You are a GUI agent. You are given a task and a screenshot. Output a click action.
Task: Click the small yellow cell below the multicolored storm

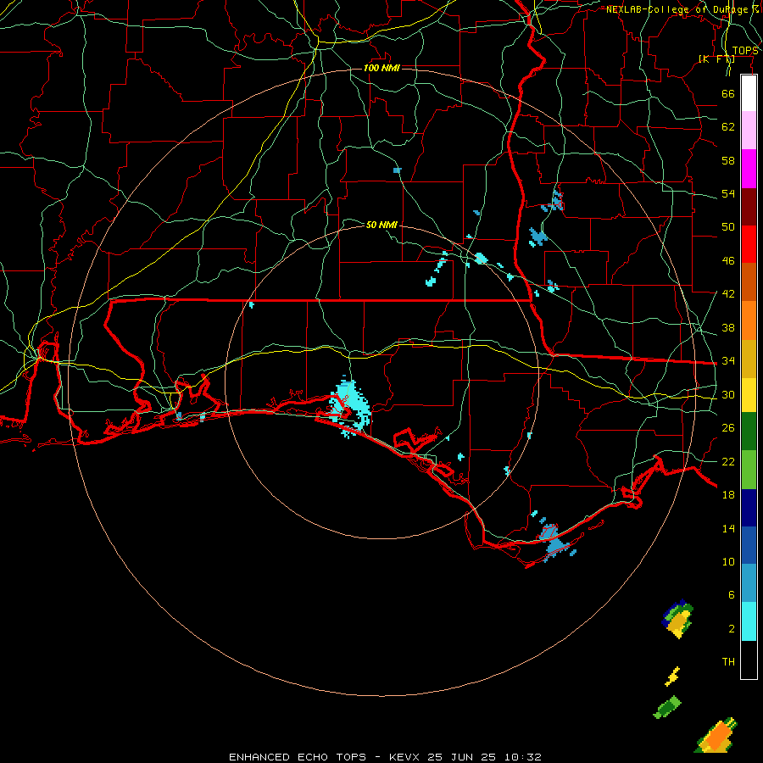672,677
